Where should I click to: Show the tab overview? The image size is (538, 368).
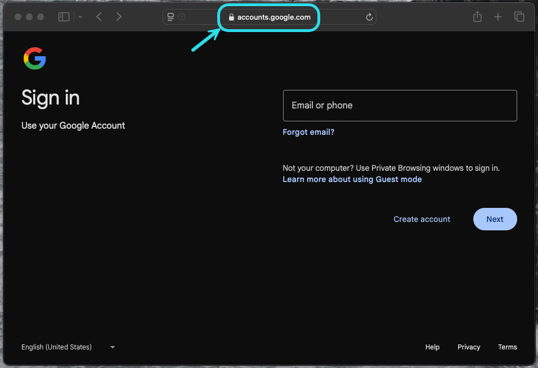(x=519, y=17)
